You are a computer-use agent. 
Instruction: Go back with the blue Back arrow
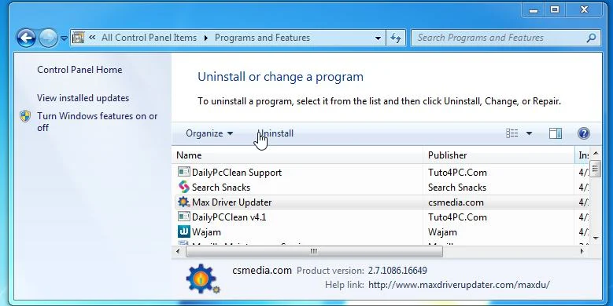pos(26,38)
